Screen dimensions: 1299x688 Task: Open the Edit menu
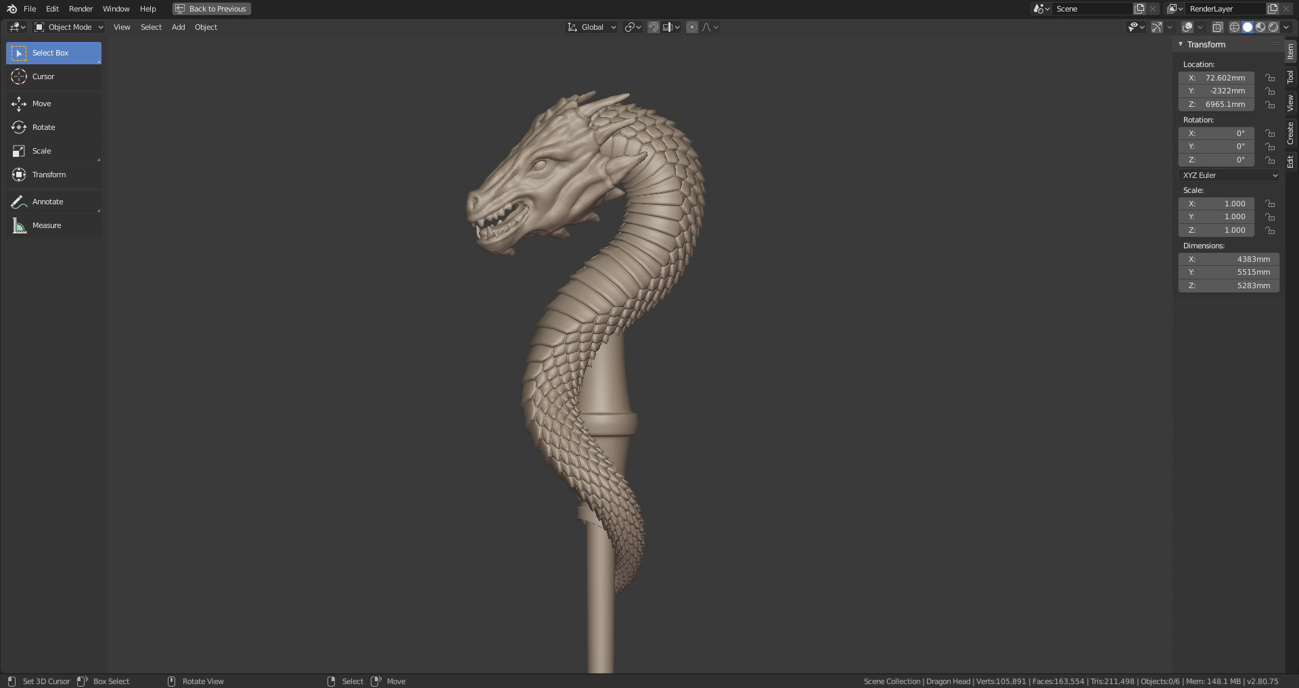(x=52, y=9)
